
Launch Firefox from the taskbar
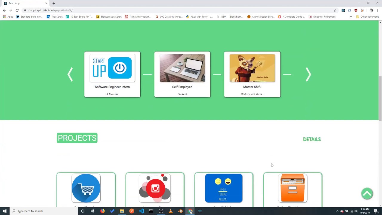pyautogui.click(x=102, y=211)
